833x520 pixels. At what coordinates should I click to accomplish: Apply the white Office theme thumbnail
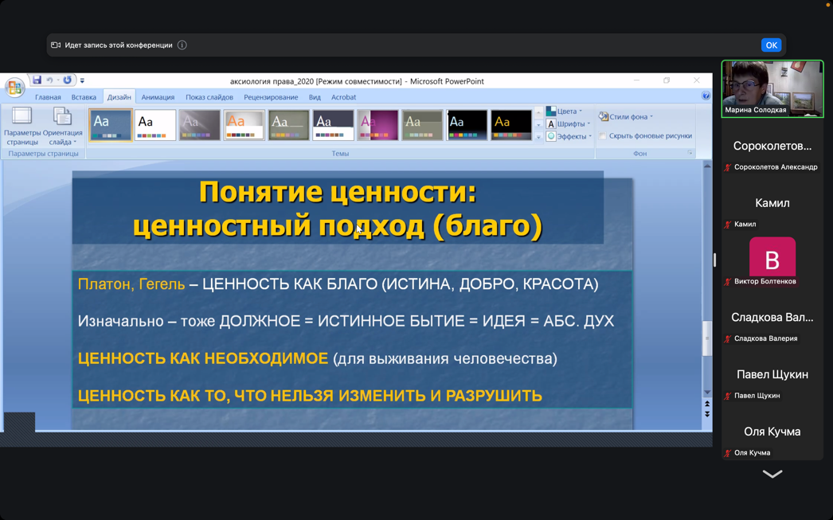[x=155, y=125]
